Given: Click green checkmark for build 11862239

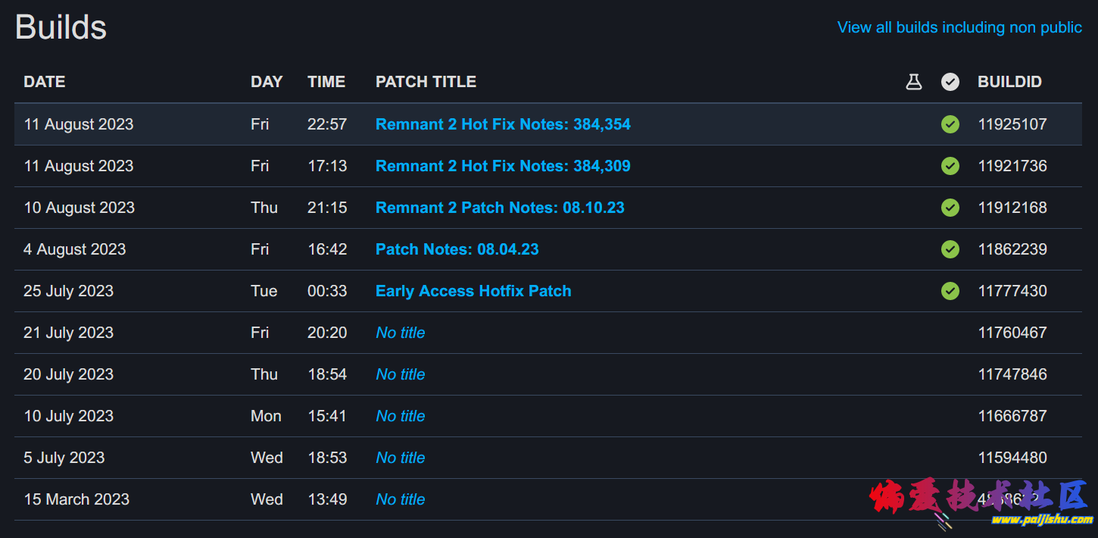Looking at the screenshot, I should 950,249.
